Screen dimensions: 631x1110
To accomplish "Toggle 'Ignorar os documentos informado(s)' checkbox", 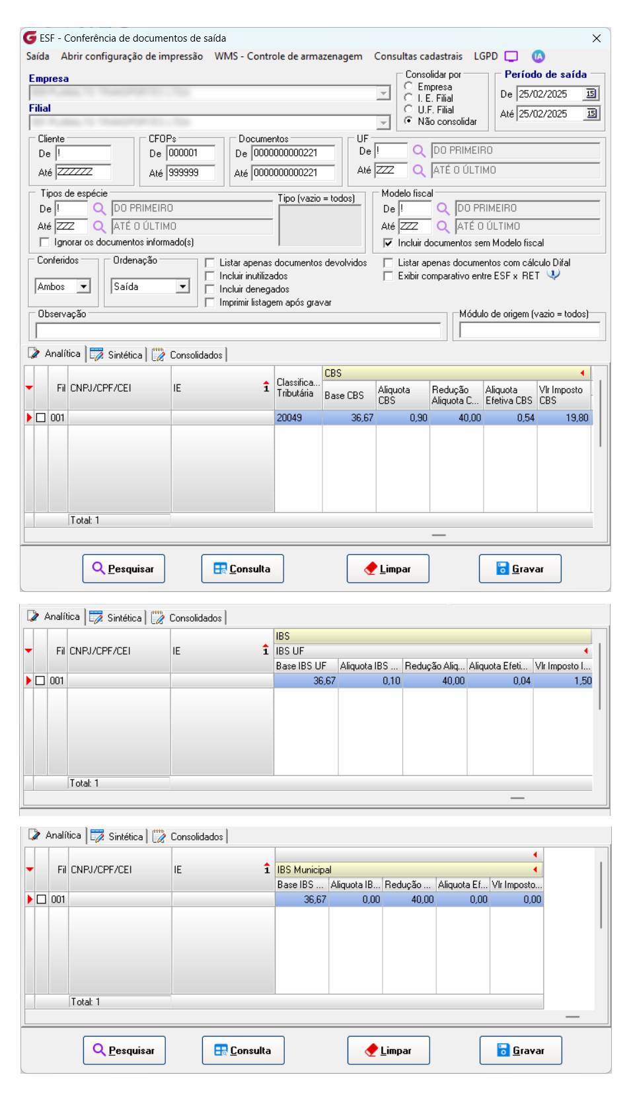I will pos(45,242).
